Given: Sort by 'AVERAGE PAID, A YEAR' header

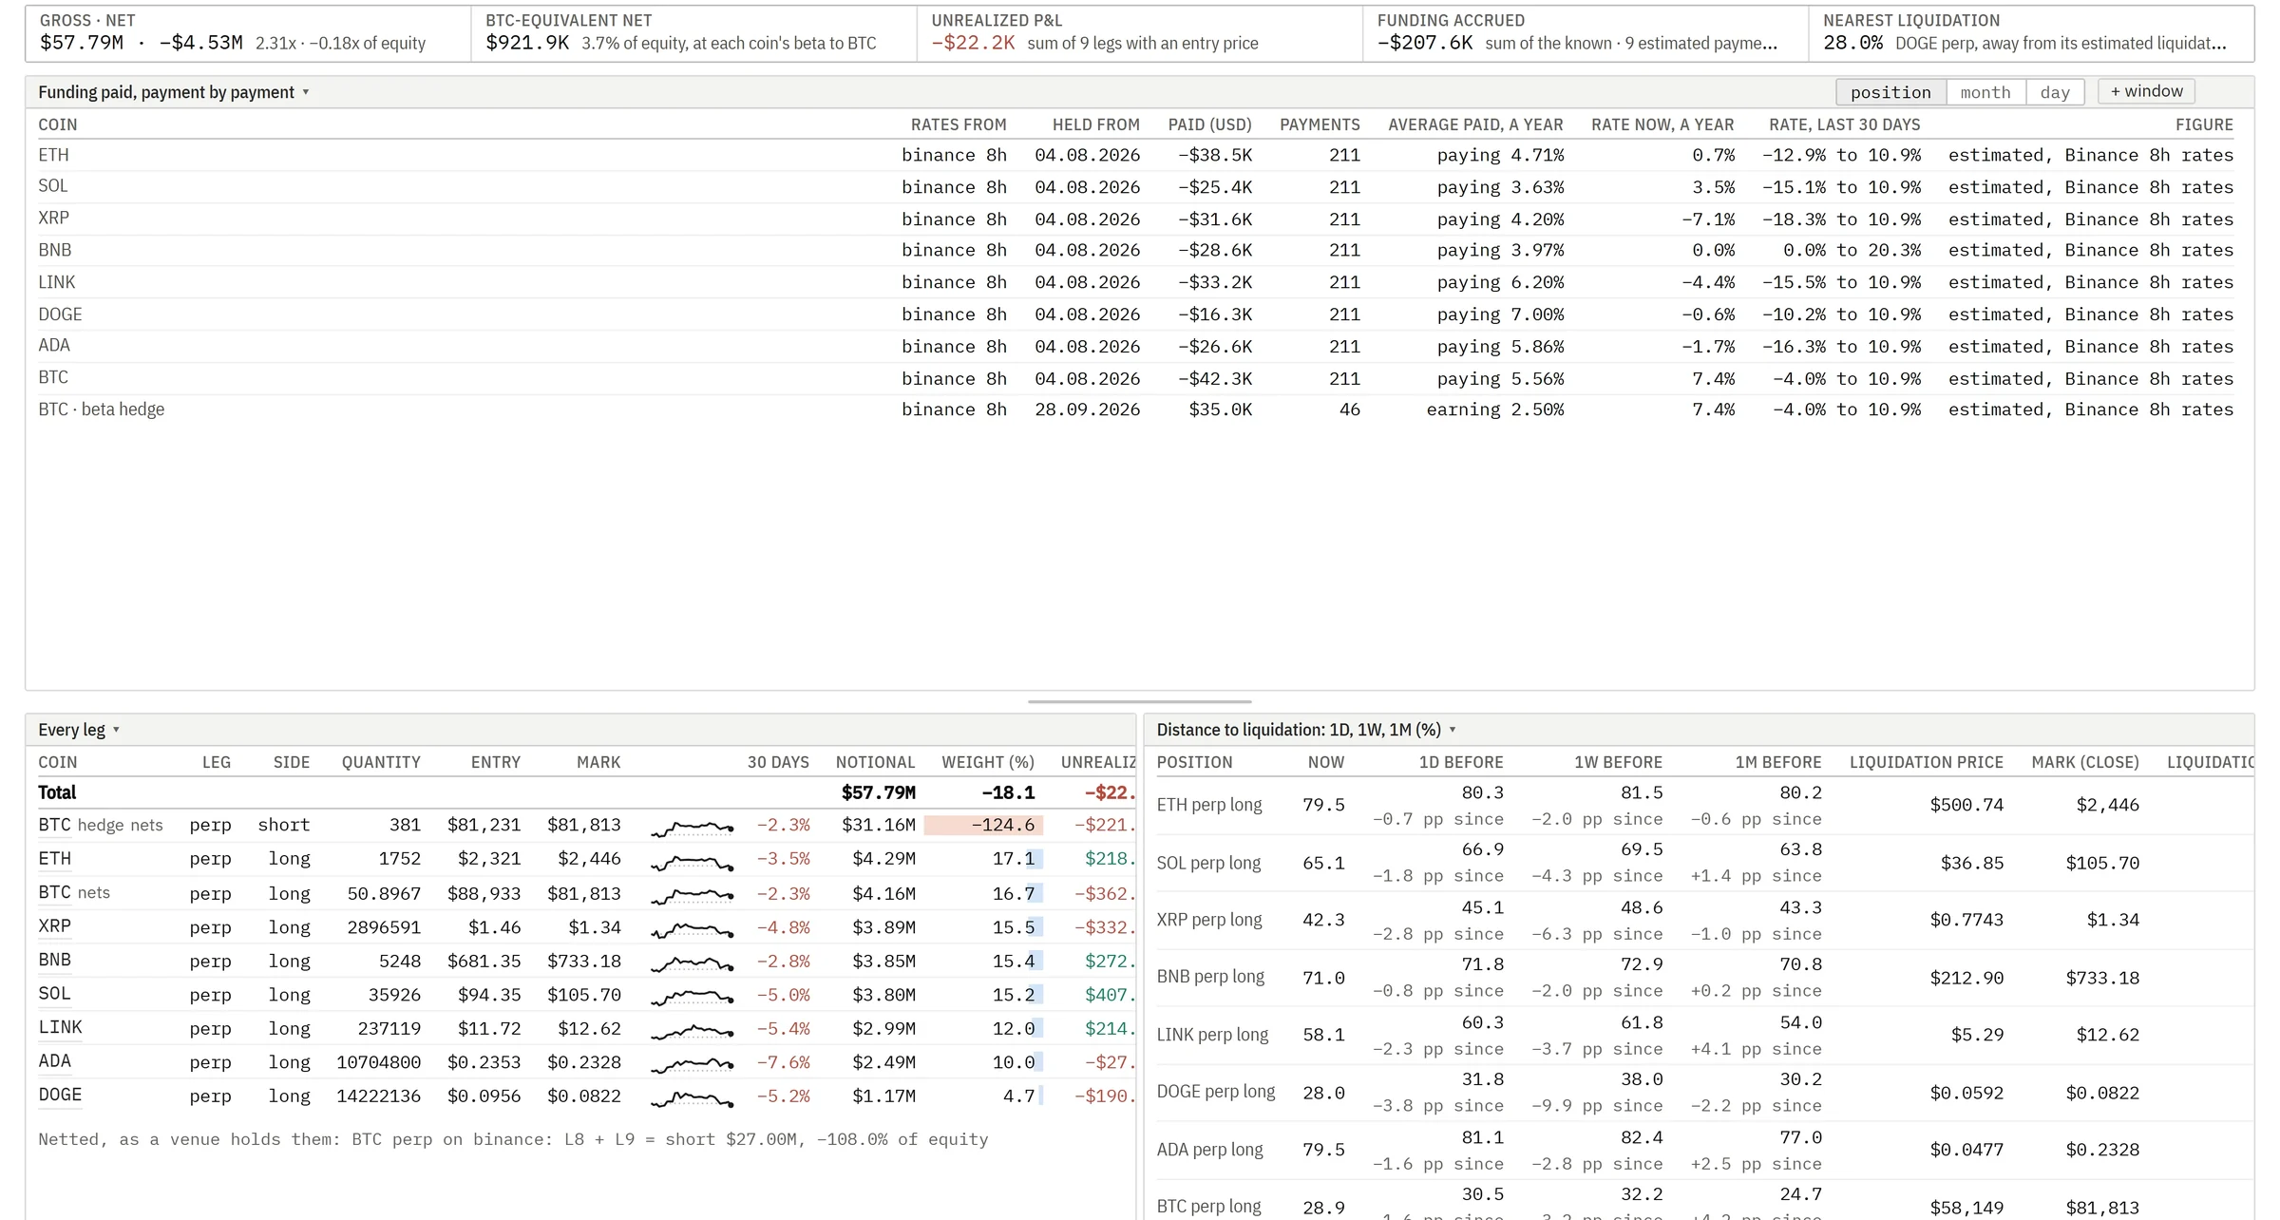Looking at the screenshot, I should click(1475, 124).
